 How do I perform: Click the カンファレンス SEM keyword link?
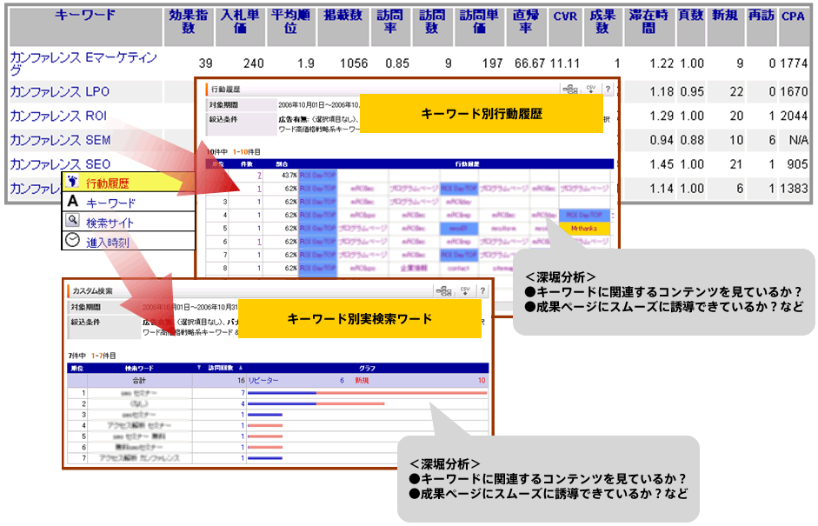pyautogui.click(x=60, y=140)
